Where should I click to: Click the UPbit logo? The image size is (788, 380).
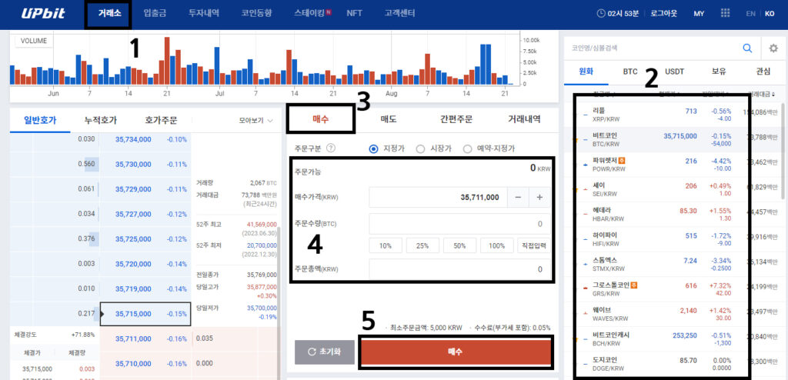(x=43, y=14)
